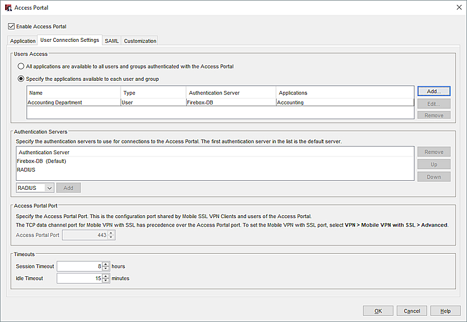467x322 pixels.
Task: Click the Access Portal window title icon
Action: (x=8, y=8)
